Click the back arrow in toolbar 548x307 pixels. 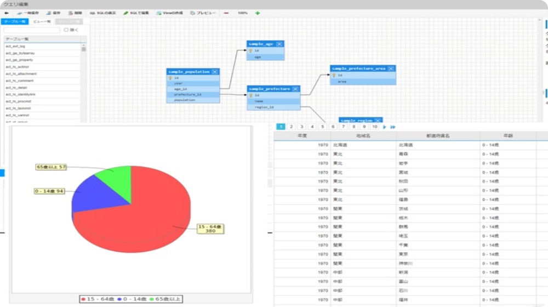(x=6, y=13)
